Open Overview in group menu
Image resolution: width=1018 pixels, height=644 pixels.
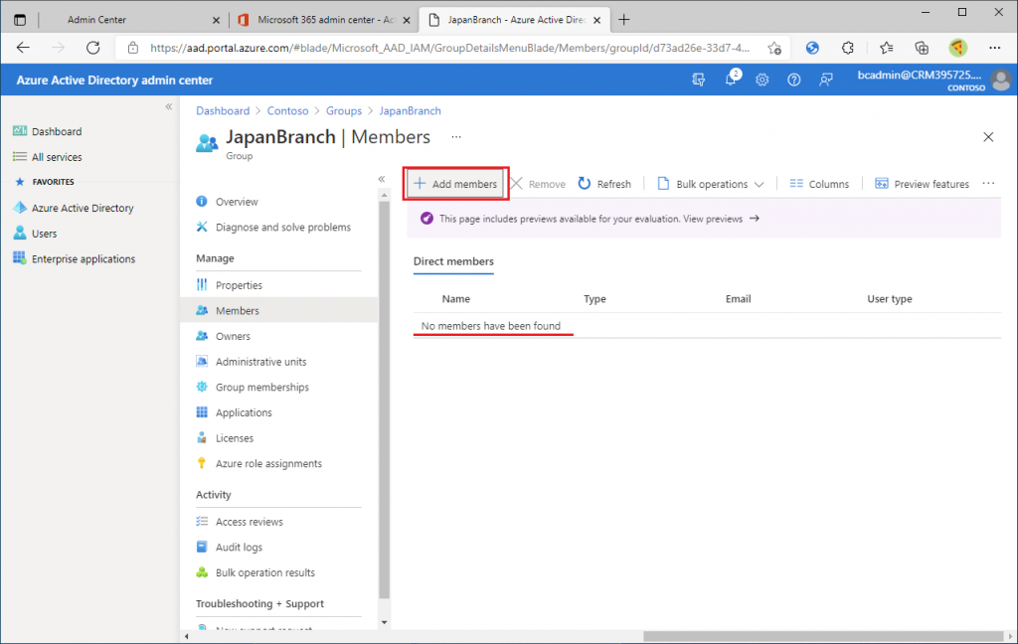tap(279, 202)
